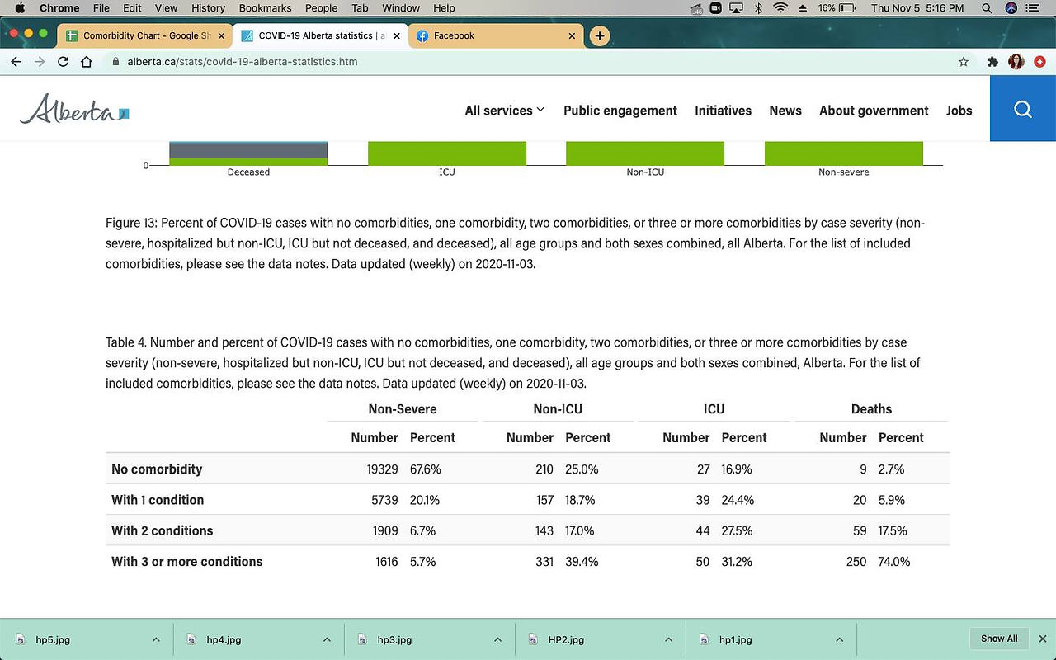Image resolution: width=1056 pixels, height=660 pixels.
Task: Close the Comorbidity Chart tab
Action: (221, 36)
